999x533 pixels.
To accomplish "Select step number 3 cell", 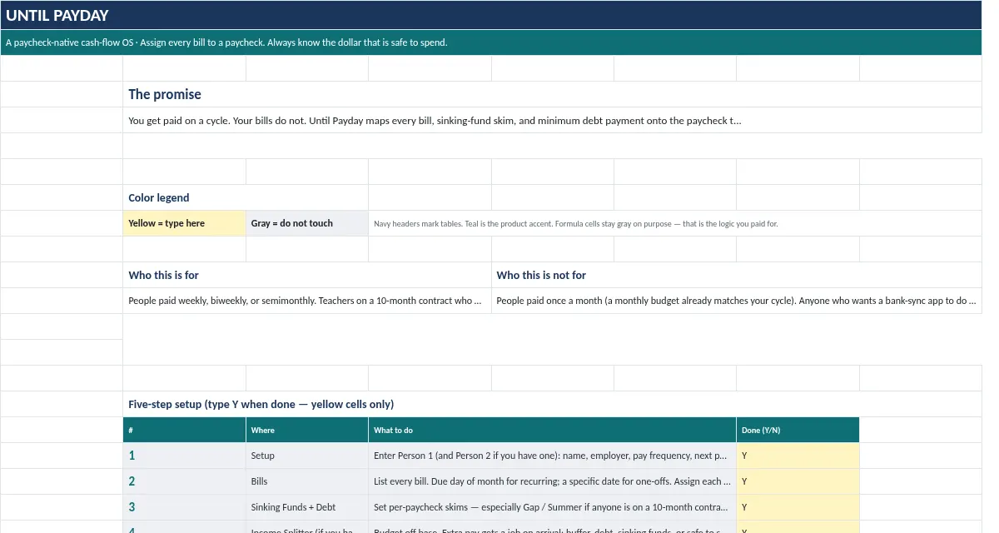I will coord(185,507).
